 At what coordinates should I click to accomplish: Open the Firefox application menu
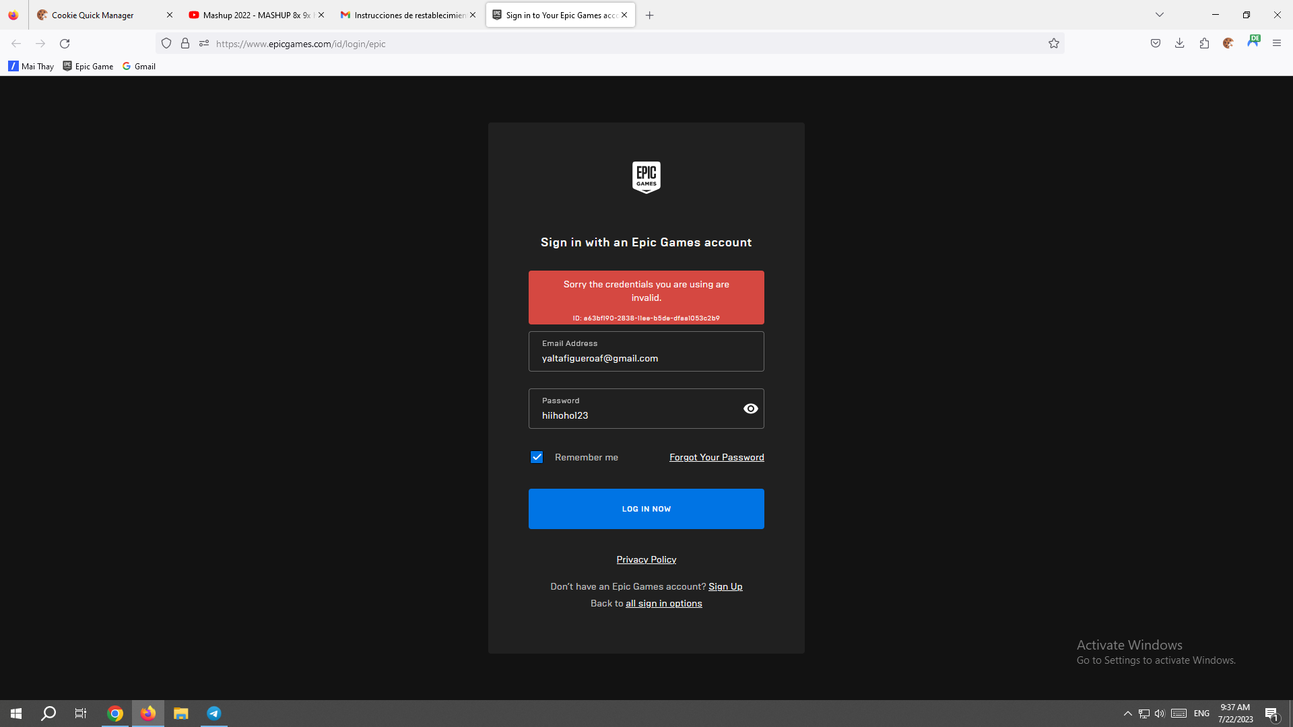(x=1277, y=44)
